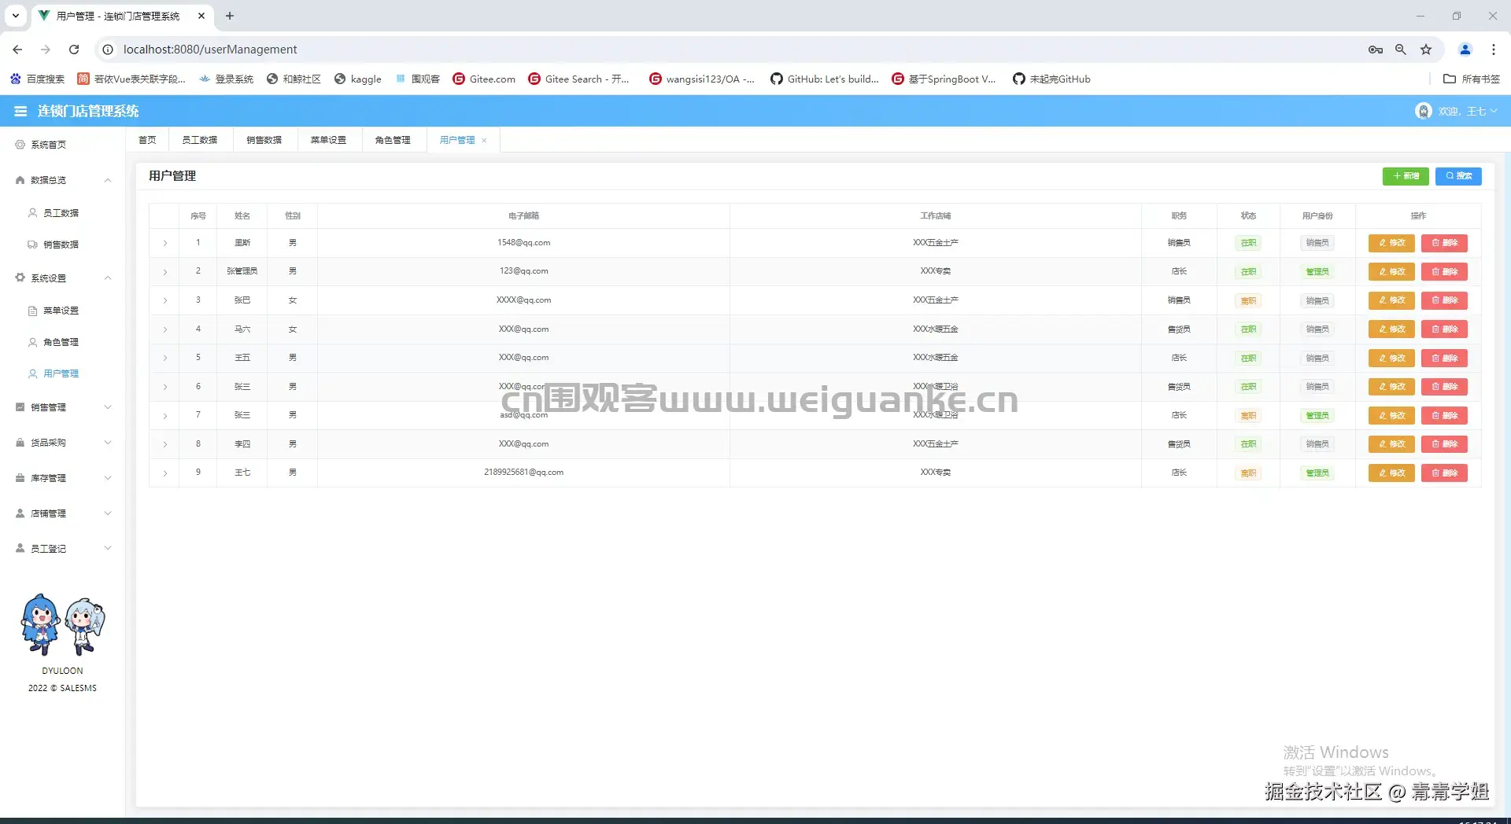Open a new browser tab with plus icon
The image size is (1511, 824).
[230, 16]
